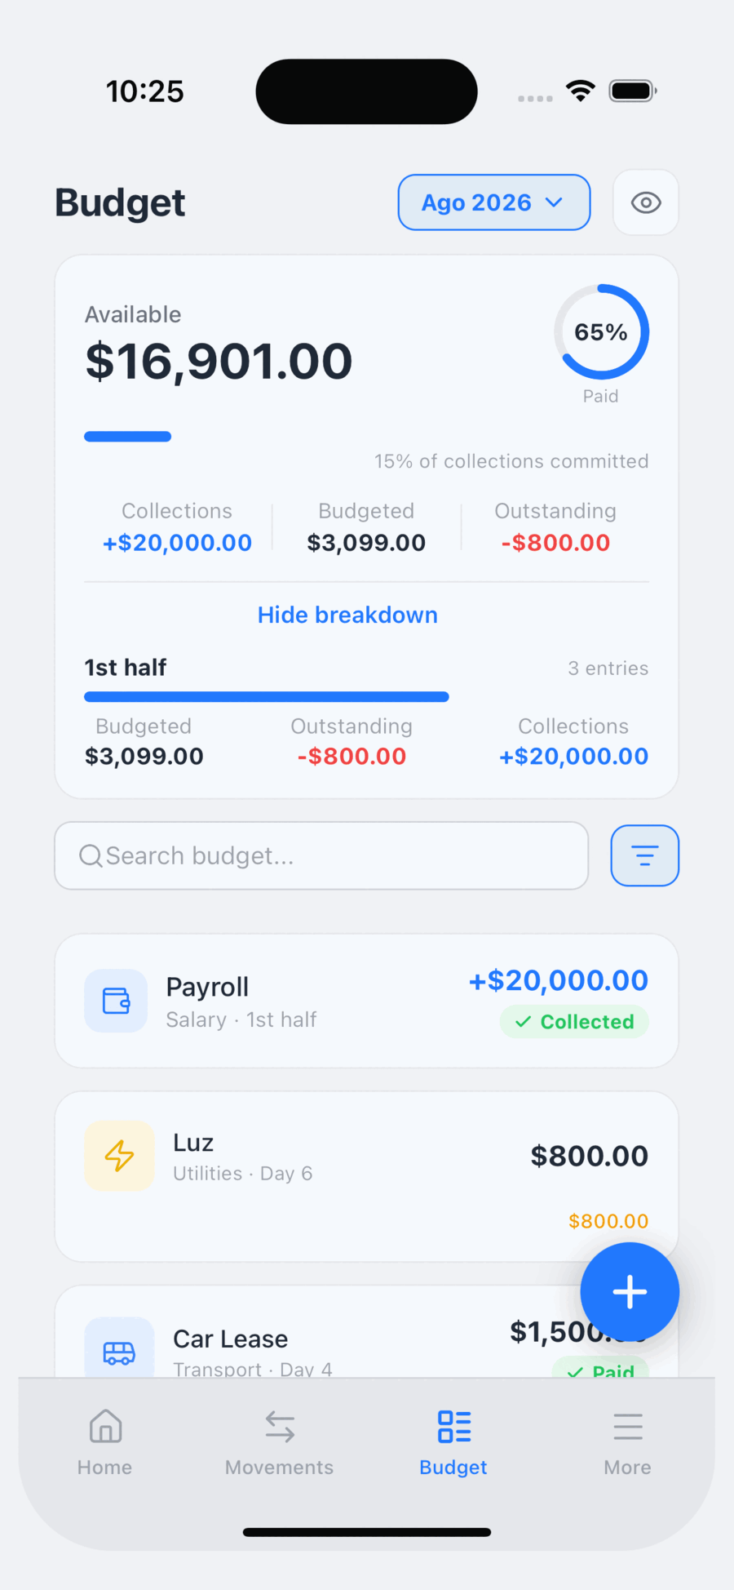Open the Luz $800.00 utilities entry
The width and height of the screenshot is (734, 1590).
pos(366,1177)
